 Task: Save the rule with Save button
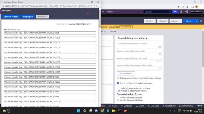(x=188, y=21)
